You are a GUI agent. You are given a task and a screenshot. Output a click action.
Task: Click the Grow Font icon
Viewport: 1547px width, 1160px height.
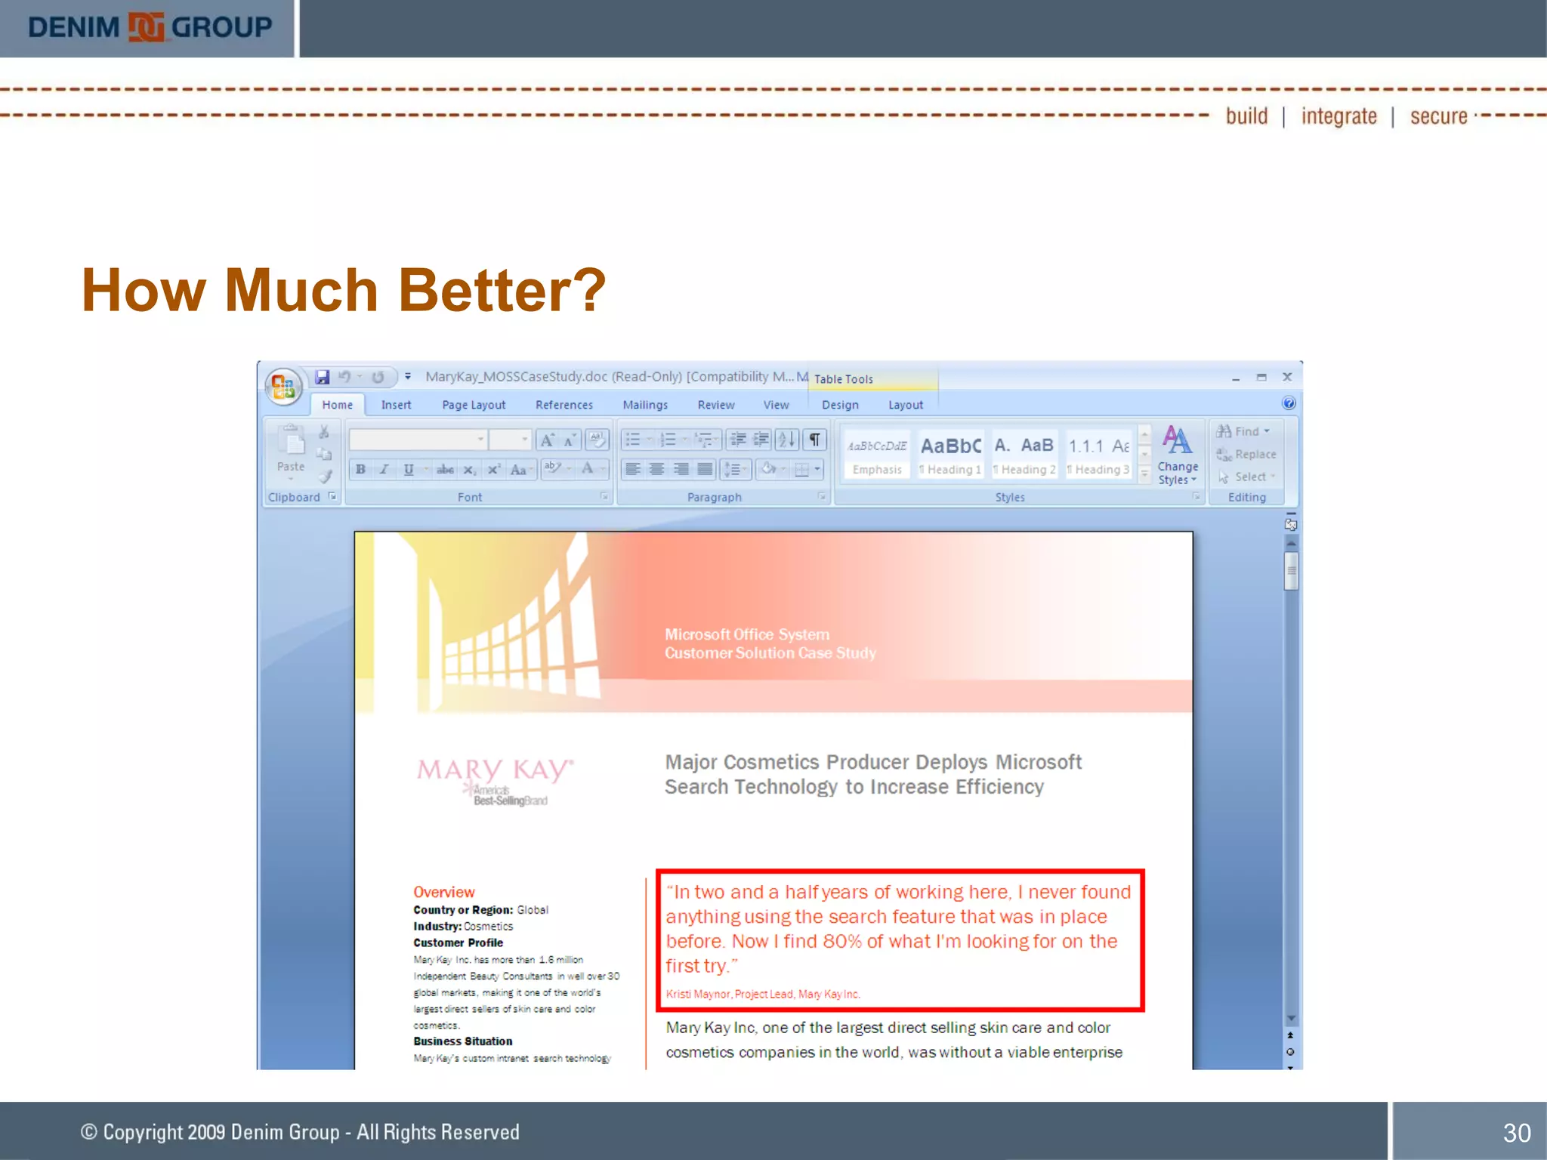pos(547,440)
